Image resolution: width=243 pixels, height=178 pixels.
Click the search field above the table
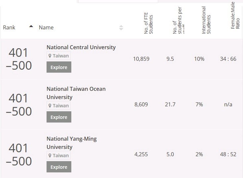coord(118,1)
